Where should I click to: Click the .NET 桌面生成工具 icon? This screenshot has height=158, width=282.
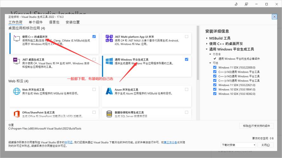[16, 61]
